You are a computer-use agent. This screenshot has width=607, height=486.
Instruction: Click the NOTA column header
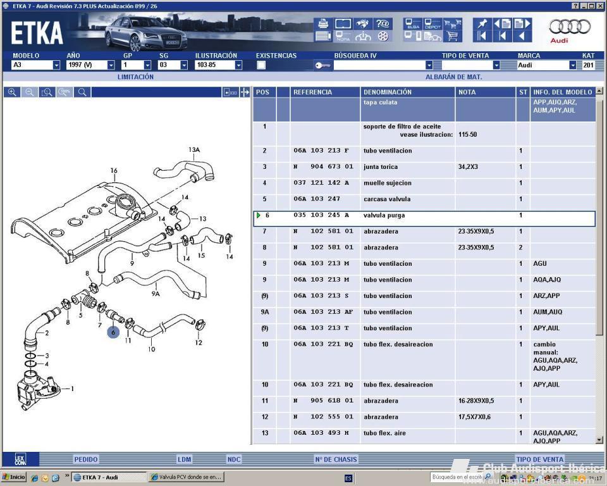pos(486,92)
